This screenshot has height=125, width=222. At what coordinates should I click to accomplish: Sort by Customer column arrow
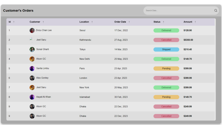[x=43, y=22]
